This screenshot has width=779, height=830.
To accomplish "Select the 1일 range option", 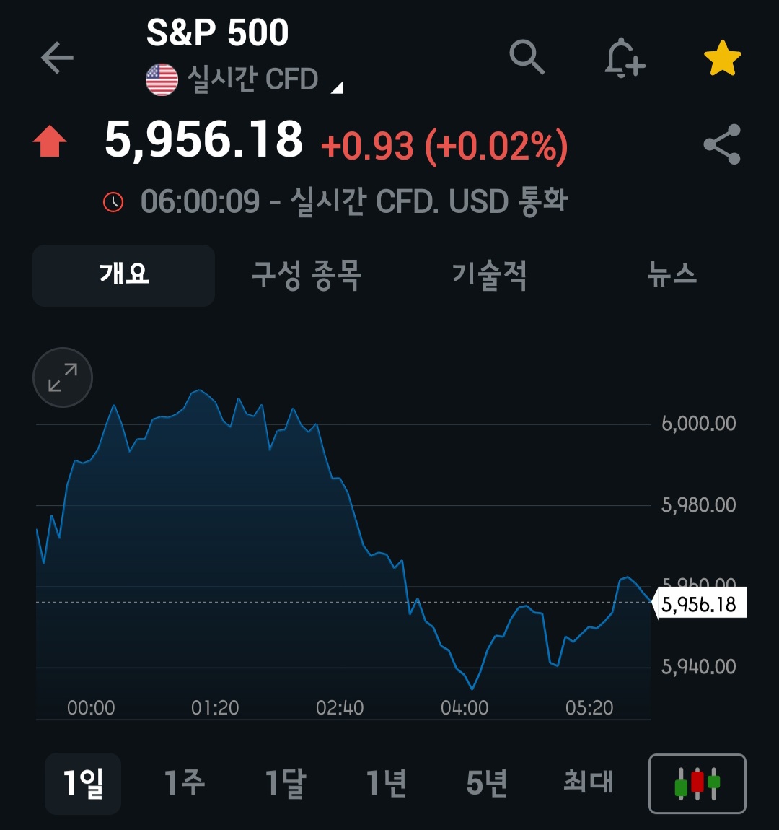I will (83, 783).
